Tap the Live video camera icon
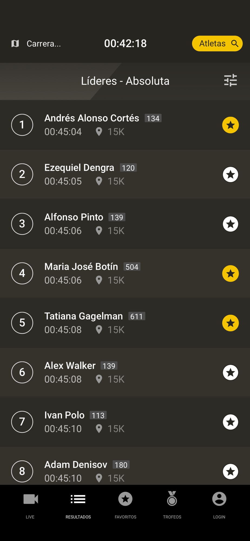 tap(30, 499)
